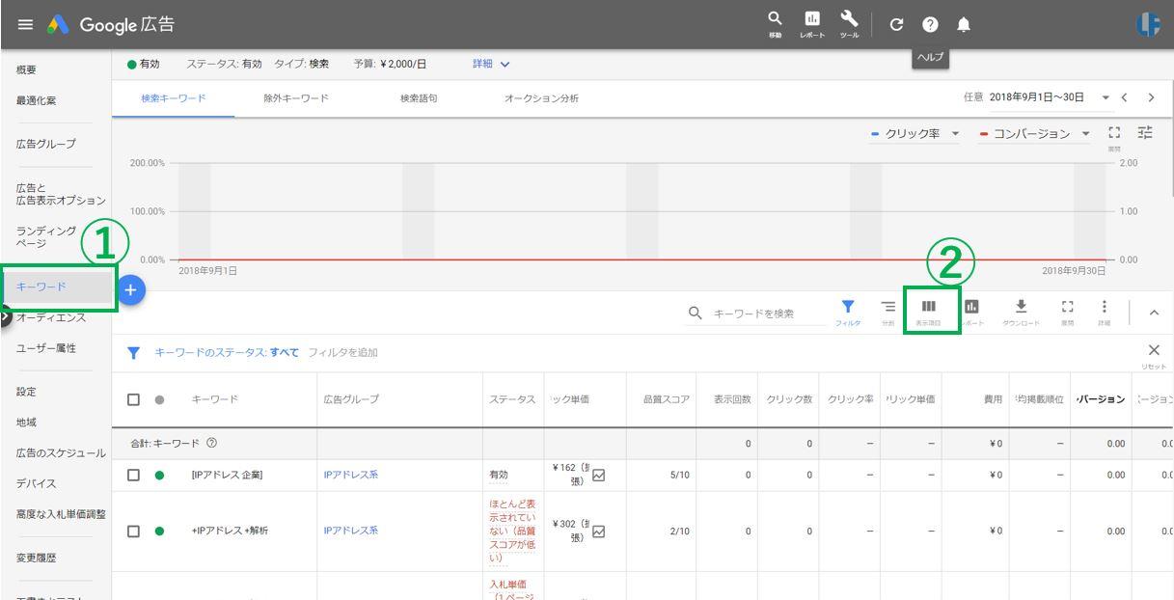Go to previous date range arrow
This screenshot has height=600, width=1174.
pyautogui.click(x=1124, y=97)
